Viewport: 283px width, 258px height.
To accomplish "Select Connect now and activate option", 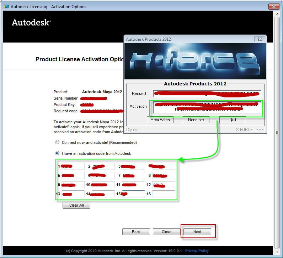I will point(57,142).
